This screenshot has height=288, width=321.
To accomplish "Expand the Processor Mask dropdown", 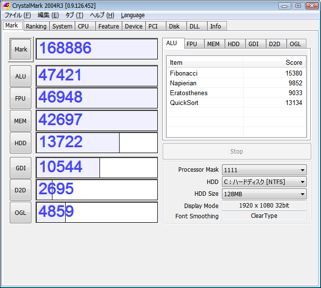I will (264, 170).
